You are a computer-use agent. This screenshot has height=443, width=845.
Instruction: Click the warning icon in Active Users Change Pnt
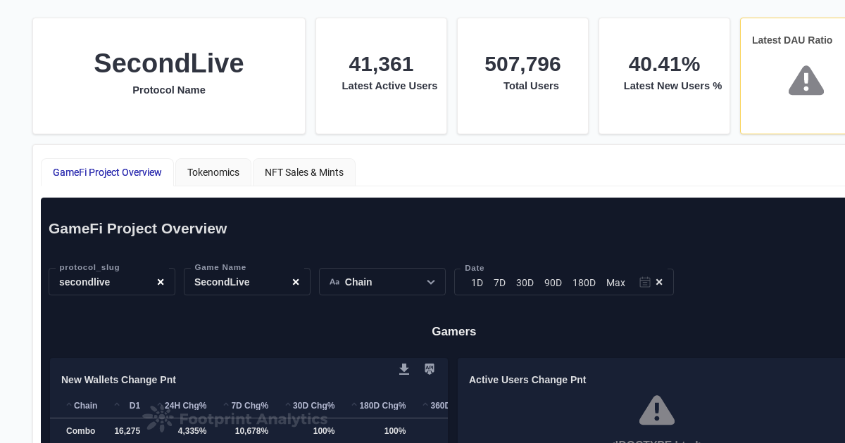point(657,410)
